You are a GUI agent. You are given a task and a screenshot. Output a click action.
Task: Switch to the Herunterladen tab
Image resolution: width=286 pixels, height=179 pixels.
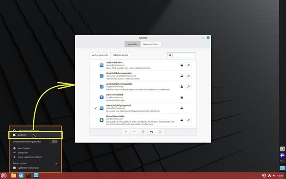[151, 44]
